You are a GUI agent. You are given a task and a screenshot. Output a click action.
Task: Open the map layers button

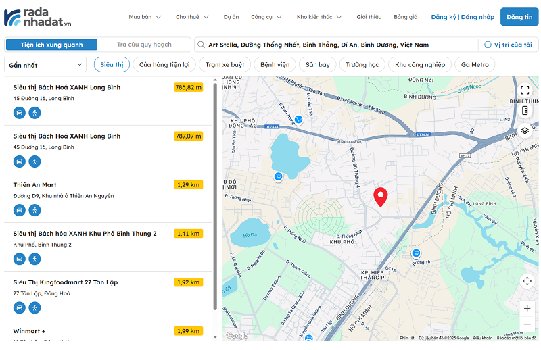point(525,130)
